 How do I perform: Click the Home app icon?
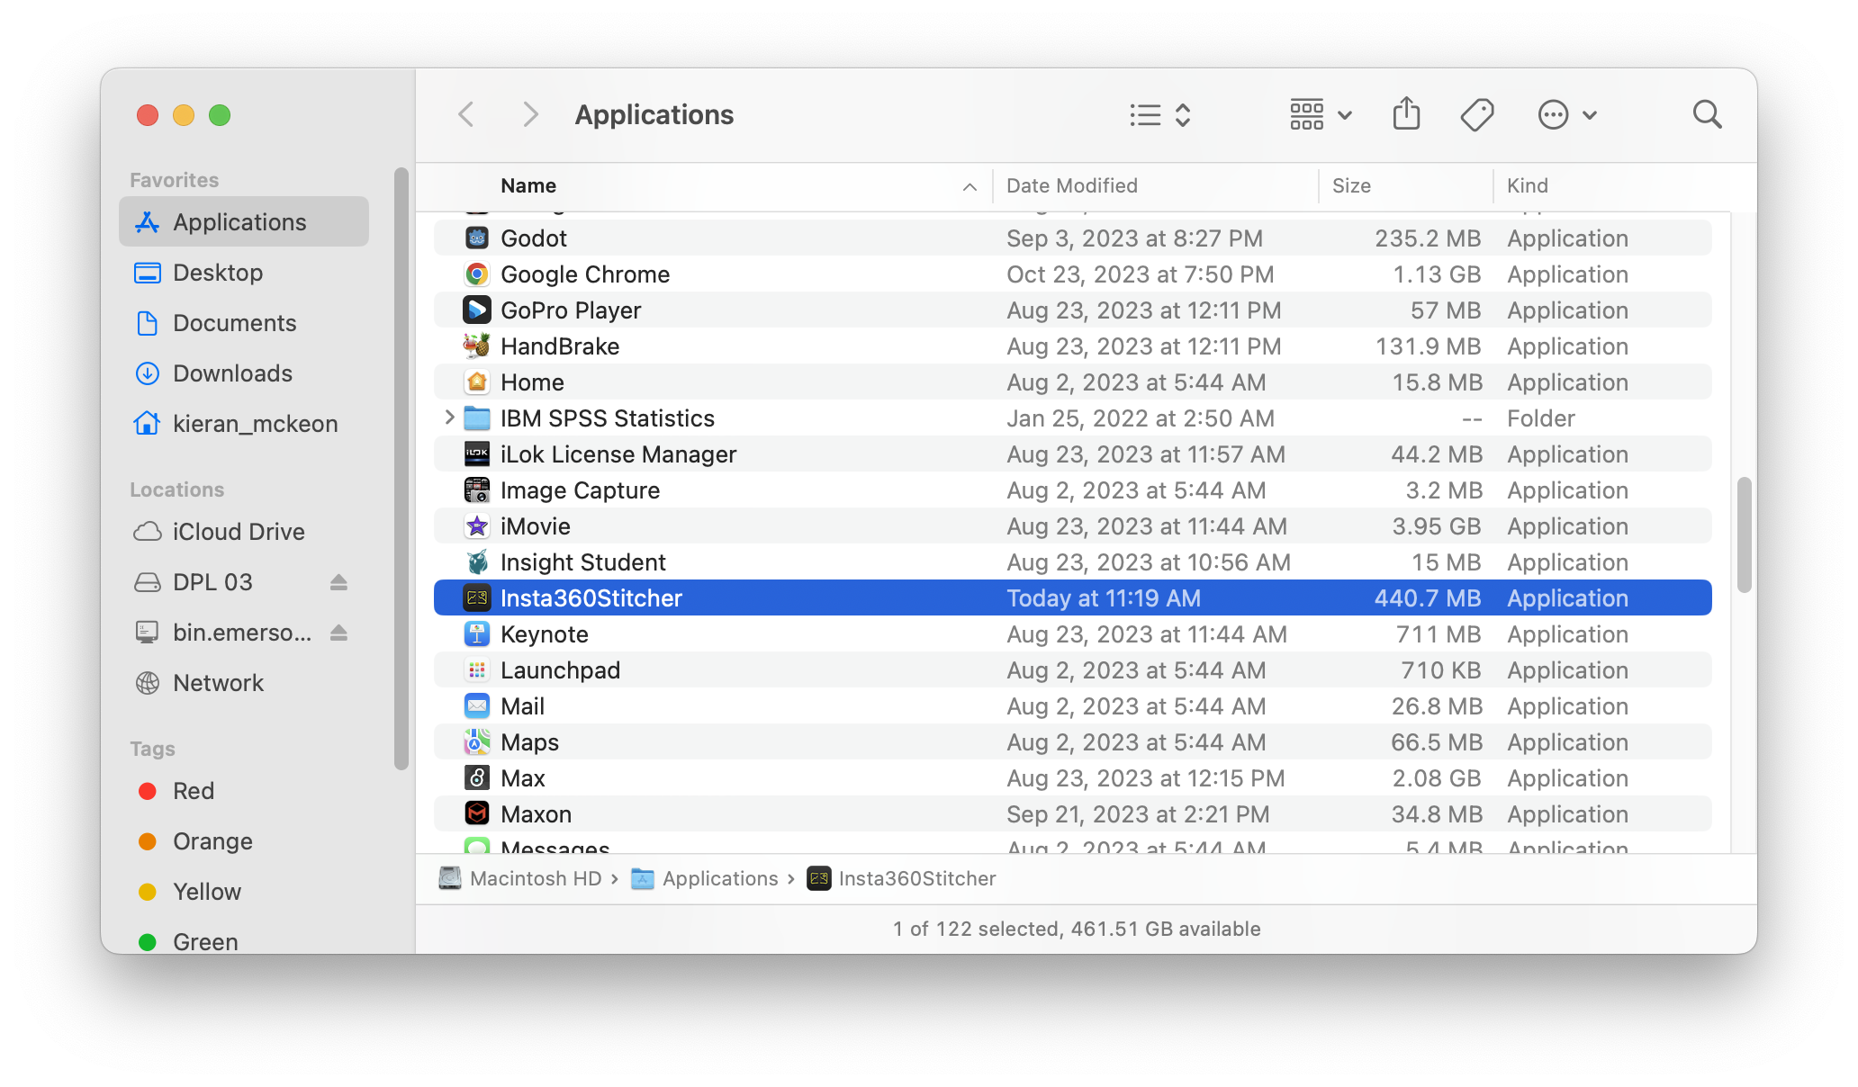(476, 382)
